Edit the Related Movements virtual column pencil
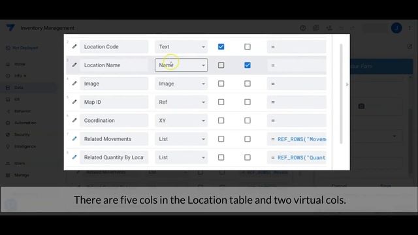418x235 pixels. point(74,139)
